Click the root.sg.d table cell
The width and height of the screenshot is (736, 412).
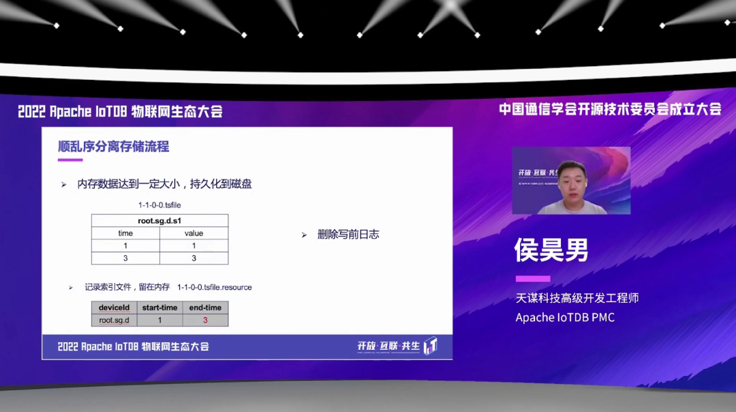(114, 320)
